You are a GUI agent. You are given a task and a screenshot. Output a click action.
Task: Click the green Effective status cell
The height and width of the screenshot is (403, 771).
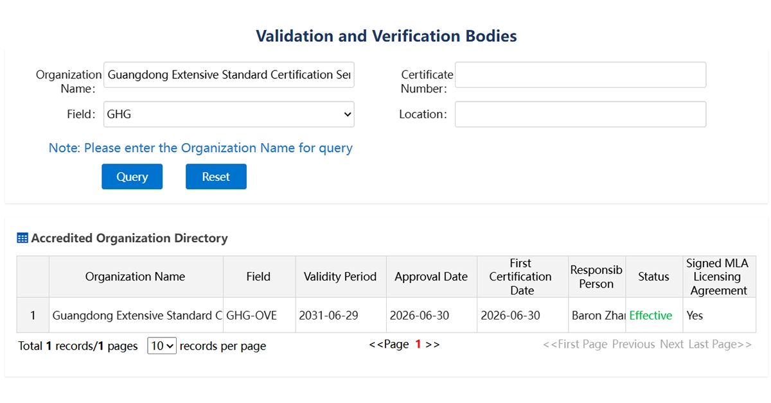653,315
